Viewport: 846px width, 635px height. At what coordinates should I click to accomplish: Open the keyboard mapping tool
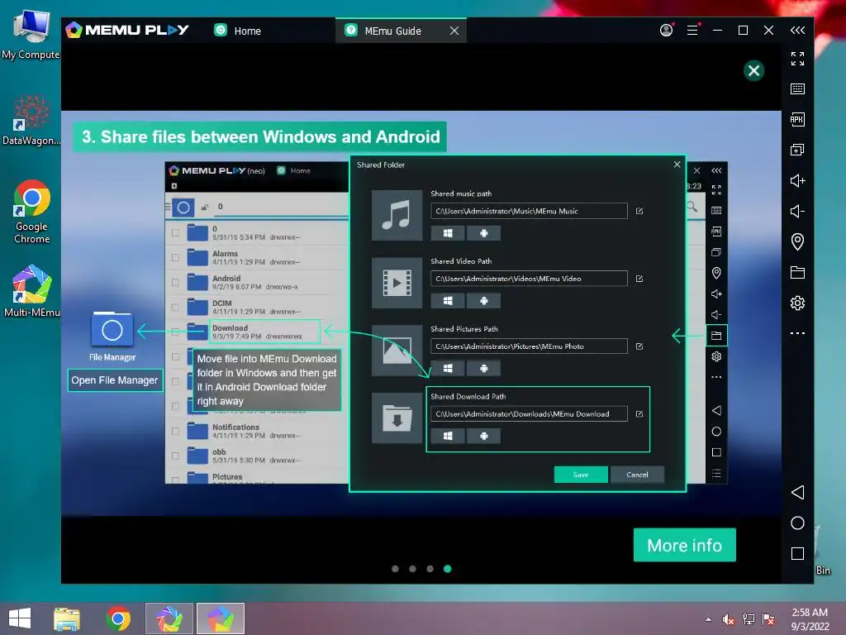(x=797, y=88)
